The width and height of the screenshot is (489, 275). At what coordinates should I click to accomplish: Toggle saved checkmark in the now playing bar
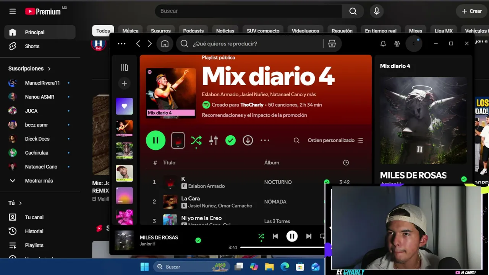tap(198, 240)
